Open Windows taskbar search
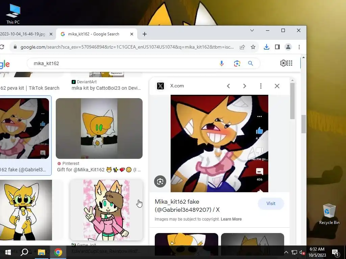Viewport: 346px width, 259px height. tap(24, 252)
